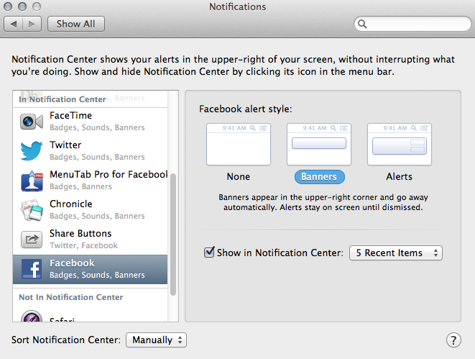475x359 pixels.
Task: Click in the search input field
Action: tap(412, 24)
